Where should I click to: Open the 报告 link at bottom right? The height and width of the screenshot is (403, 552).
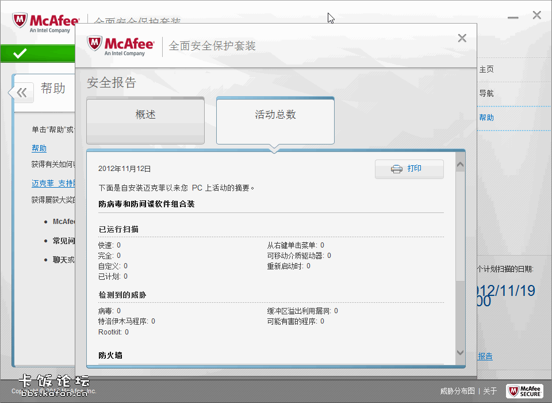[485, 356]
